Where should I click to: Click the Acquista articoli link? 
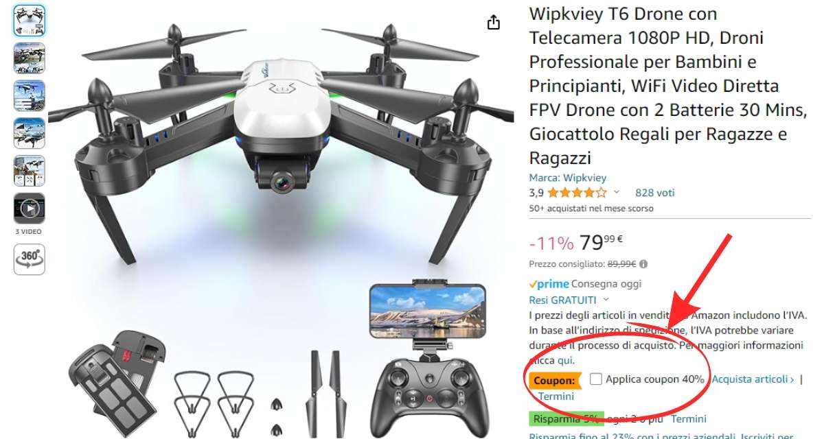point(753,379)
